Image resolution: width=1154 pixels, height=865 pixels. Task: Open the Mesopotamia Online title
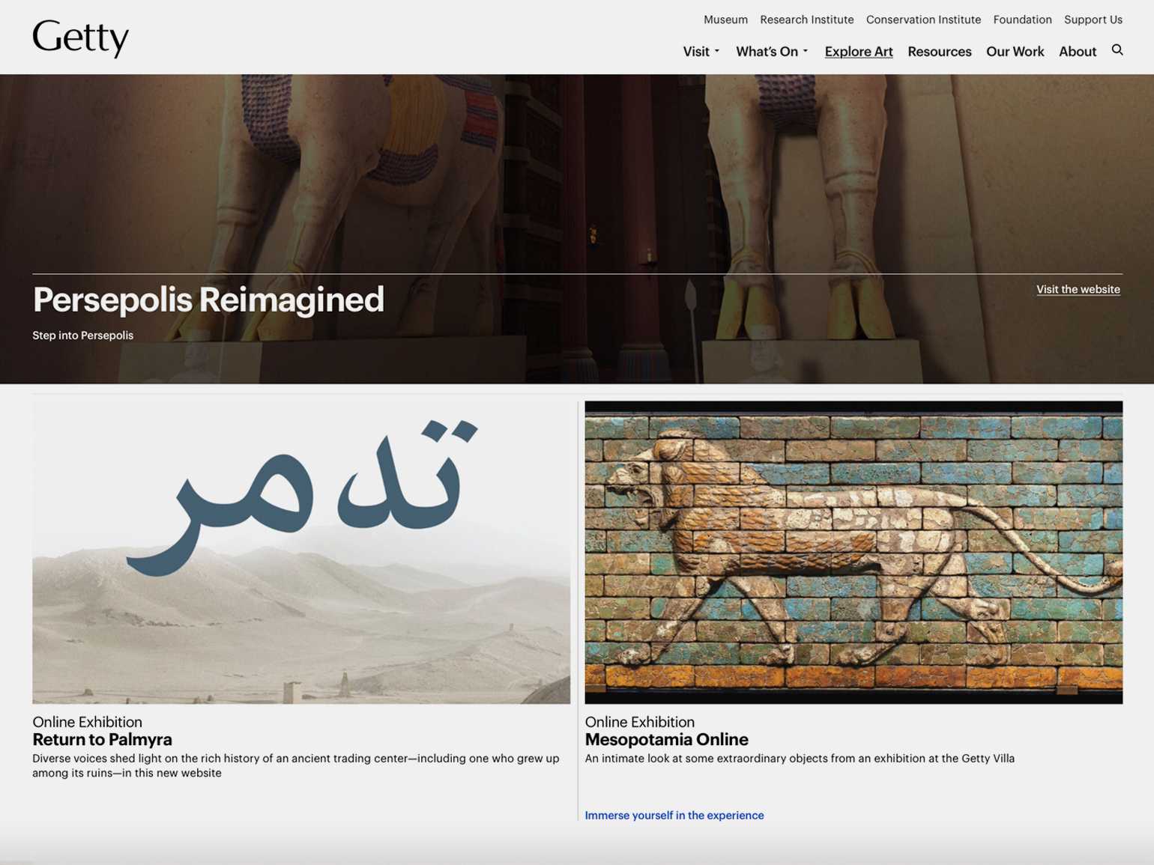666,740
